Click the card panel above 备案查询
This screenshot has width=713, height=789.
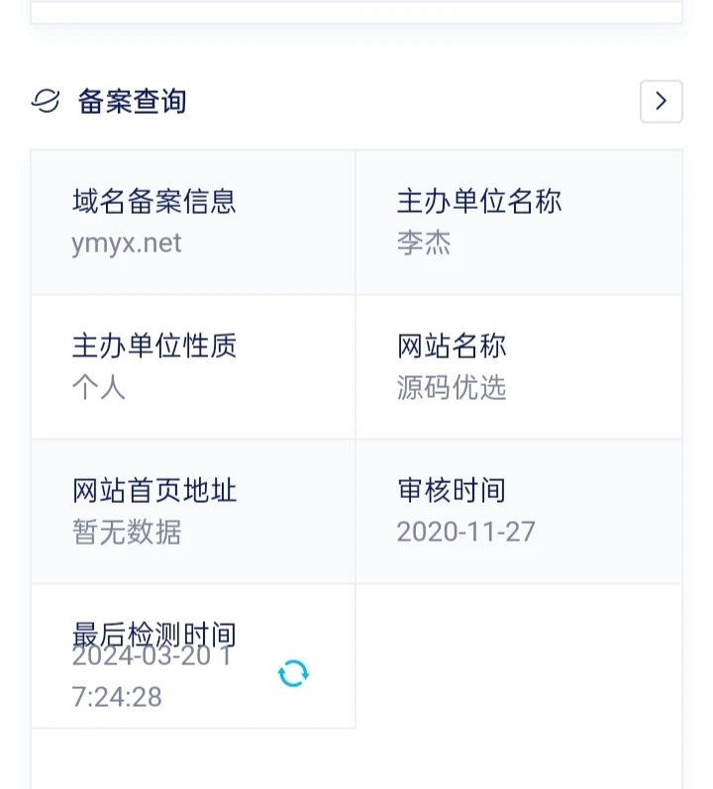[356, 12]
